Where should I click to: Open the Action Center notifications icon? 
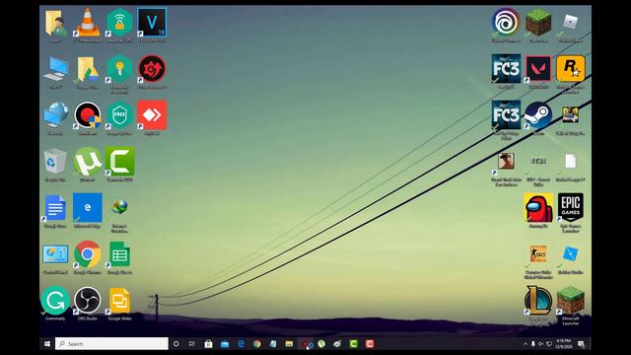[581, 344]
